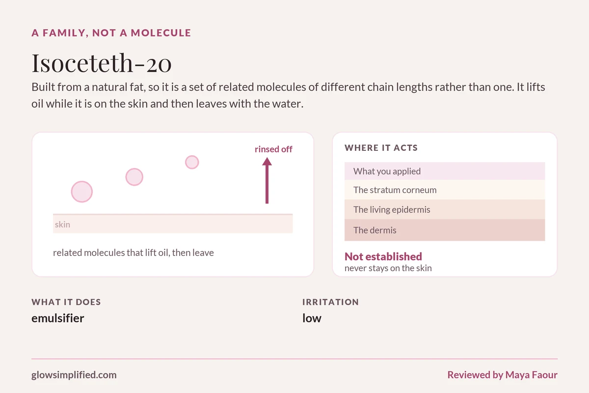Image resolution: width=589 pixels, height=393 pixels.
Task: Click the 'WHAT IT DOES' label
Action: (x=66, y=302)
